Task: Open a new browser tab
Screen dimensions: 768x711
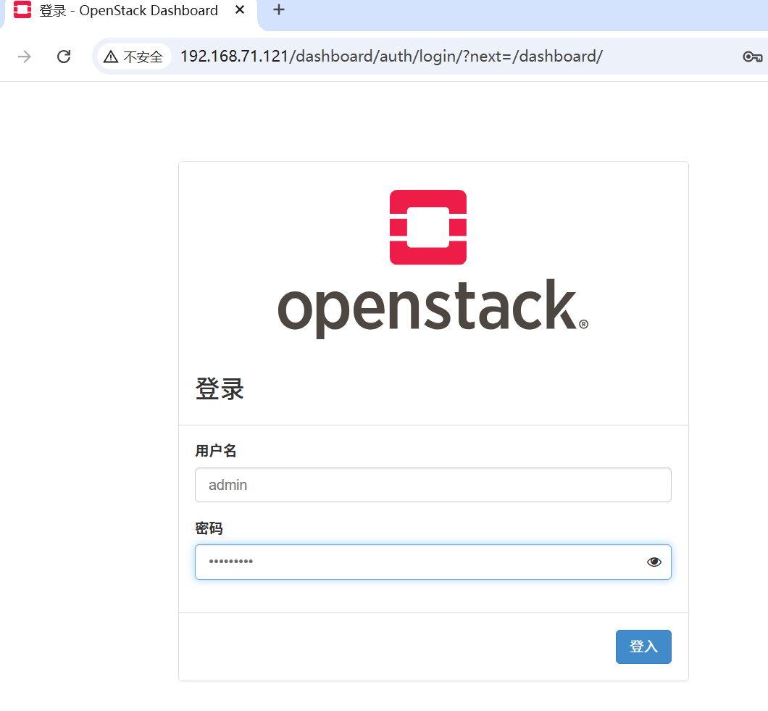Action: (279, 10)
